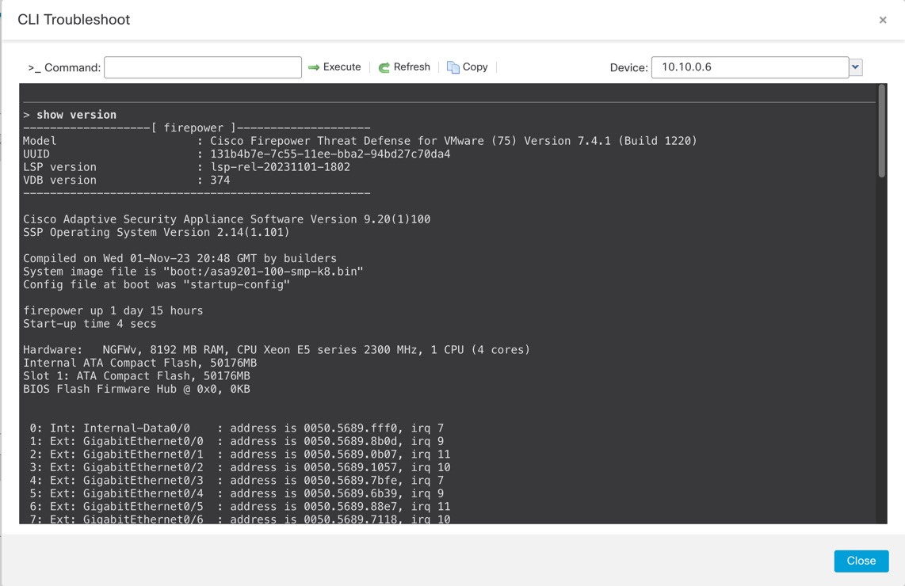Focus the Command input field
905x586 pixels.
point(203,67)
